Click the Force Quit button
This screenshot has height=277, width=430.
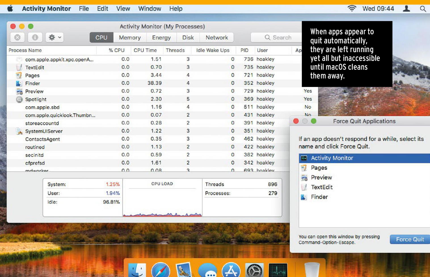410,239
